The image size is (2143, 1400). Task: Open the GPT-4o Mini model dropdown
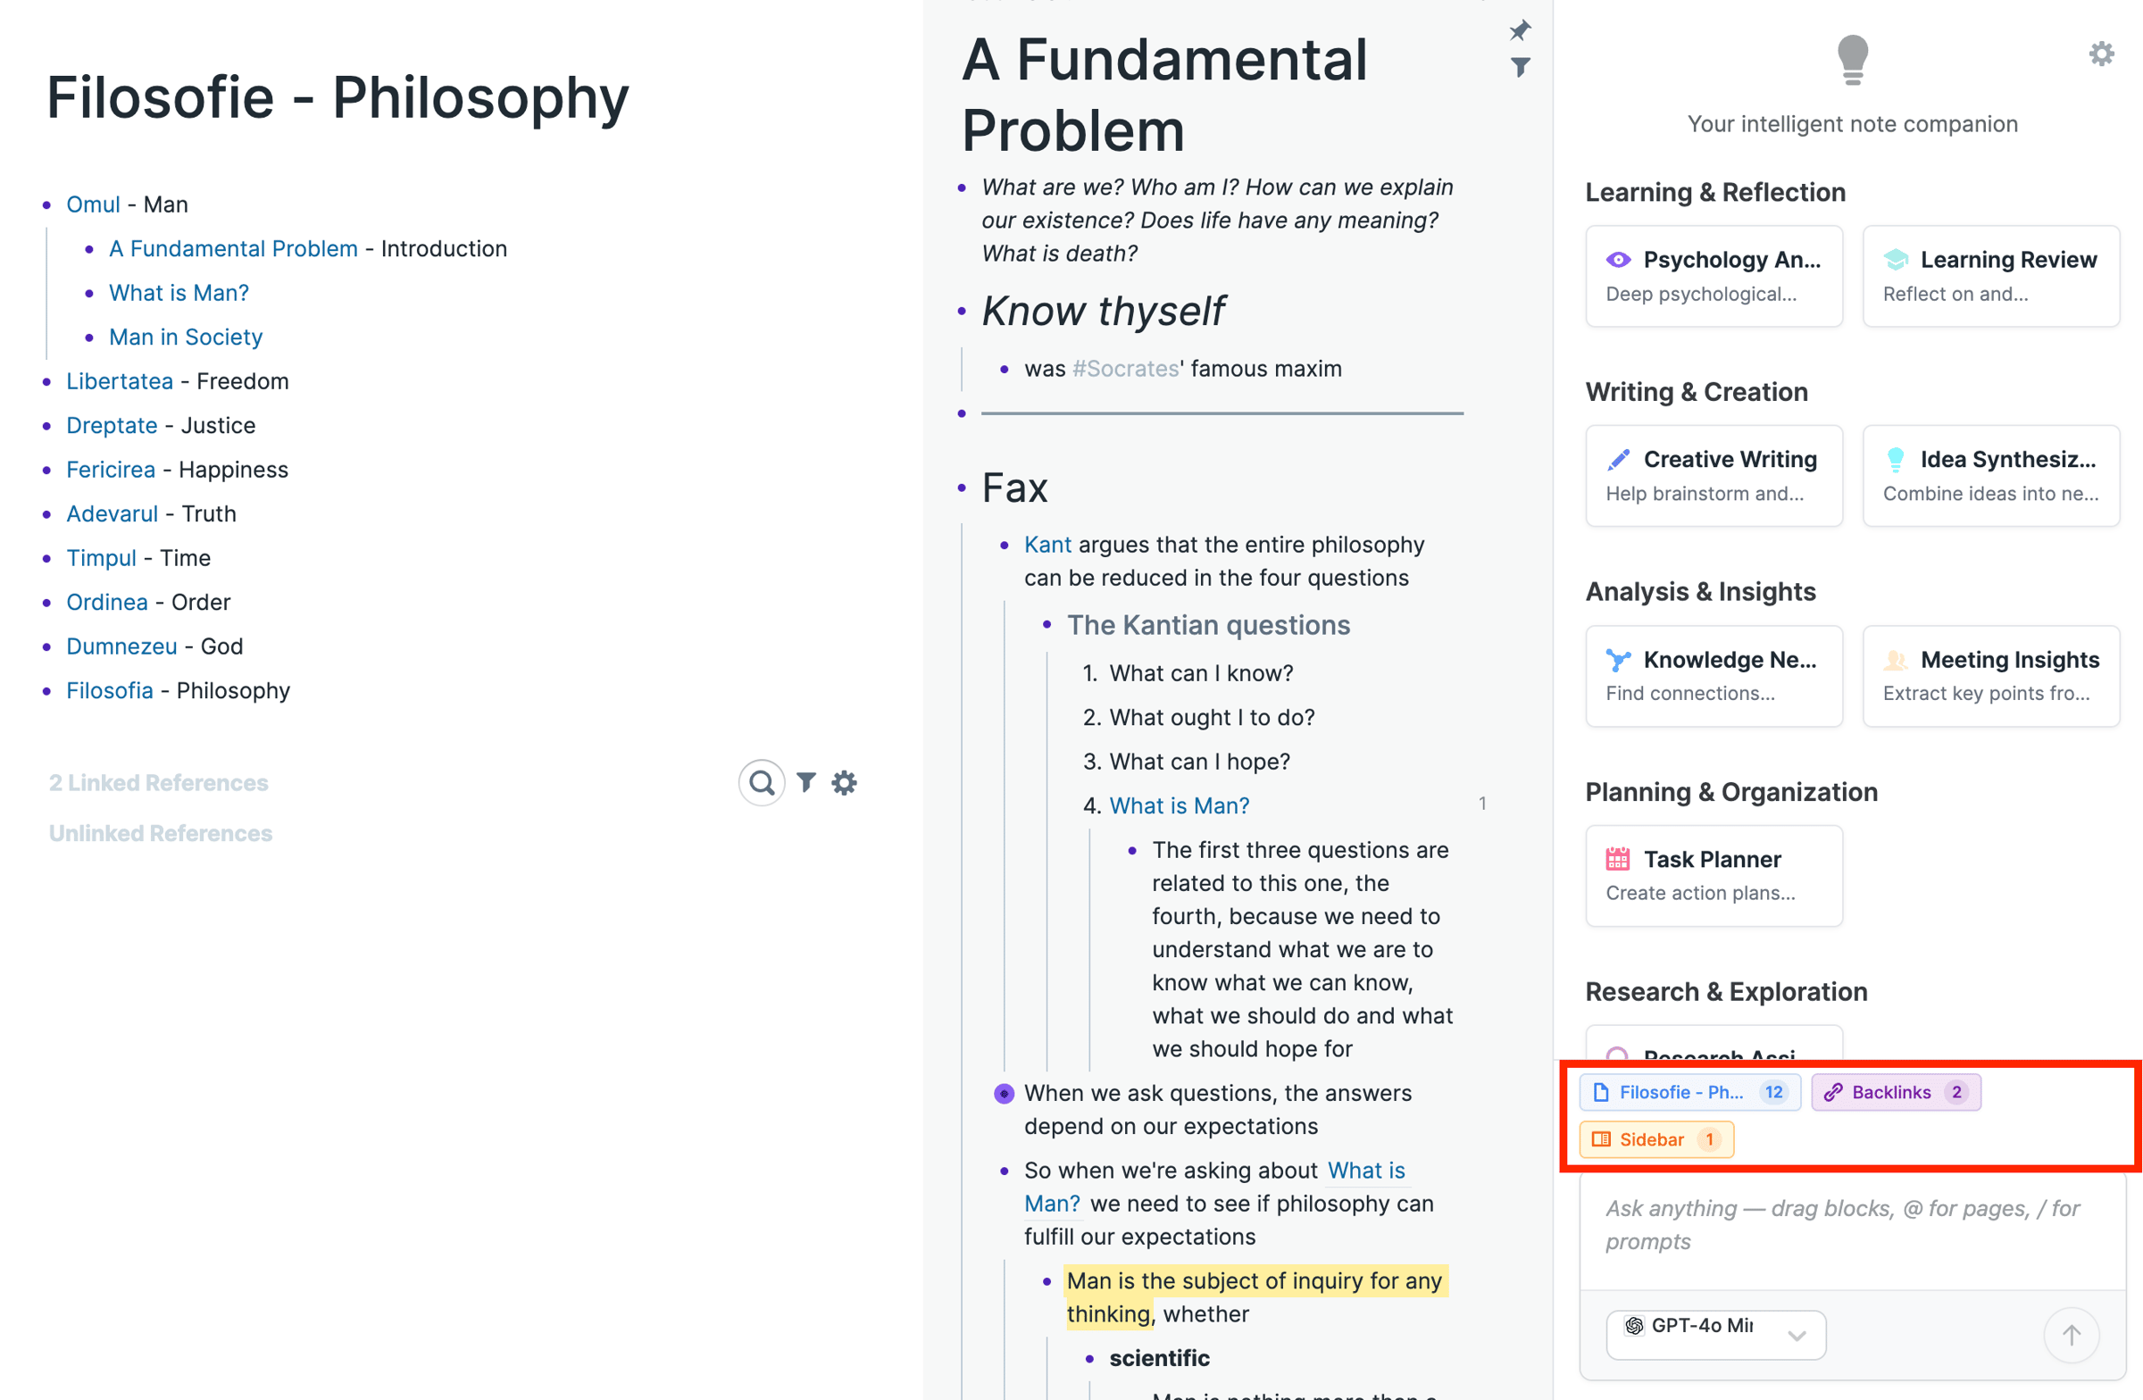(x=1715, y=1334)
